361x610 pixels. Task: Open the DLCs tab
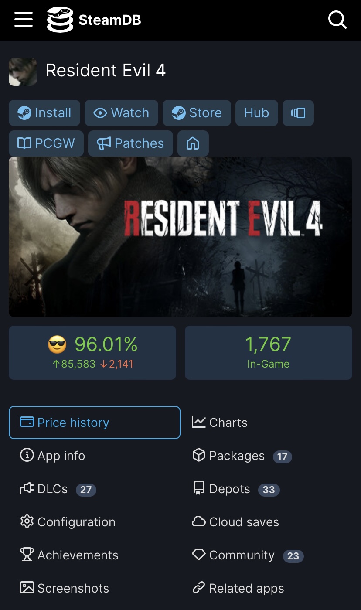click(x=52, y=489)
